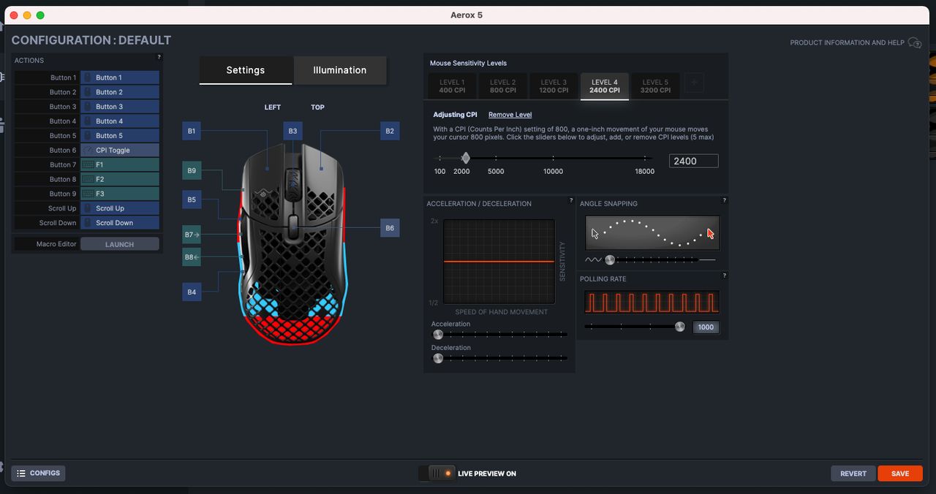Open help for Angle Snapping

725,200
